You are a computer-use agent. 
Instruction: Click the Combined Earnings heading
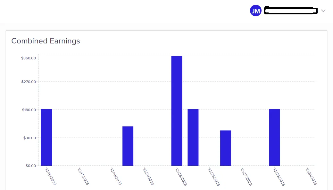click(x=46, y=41)
